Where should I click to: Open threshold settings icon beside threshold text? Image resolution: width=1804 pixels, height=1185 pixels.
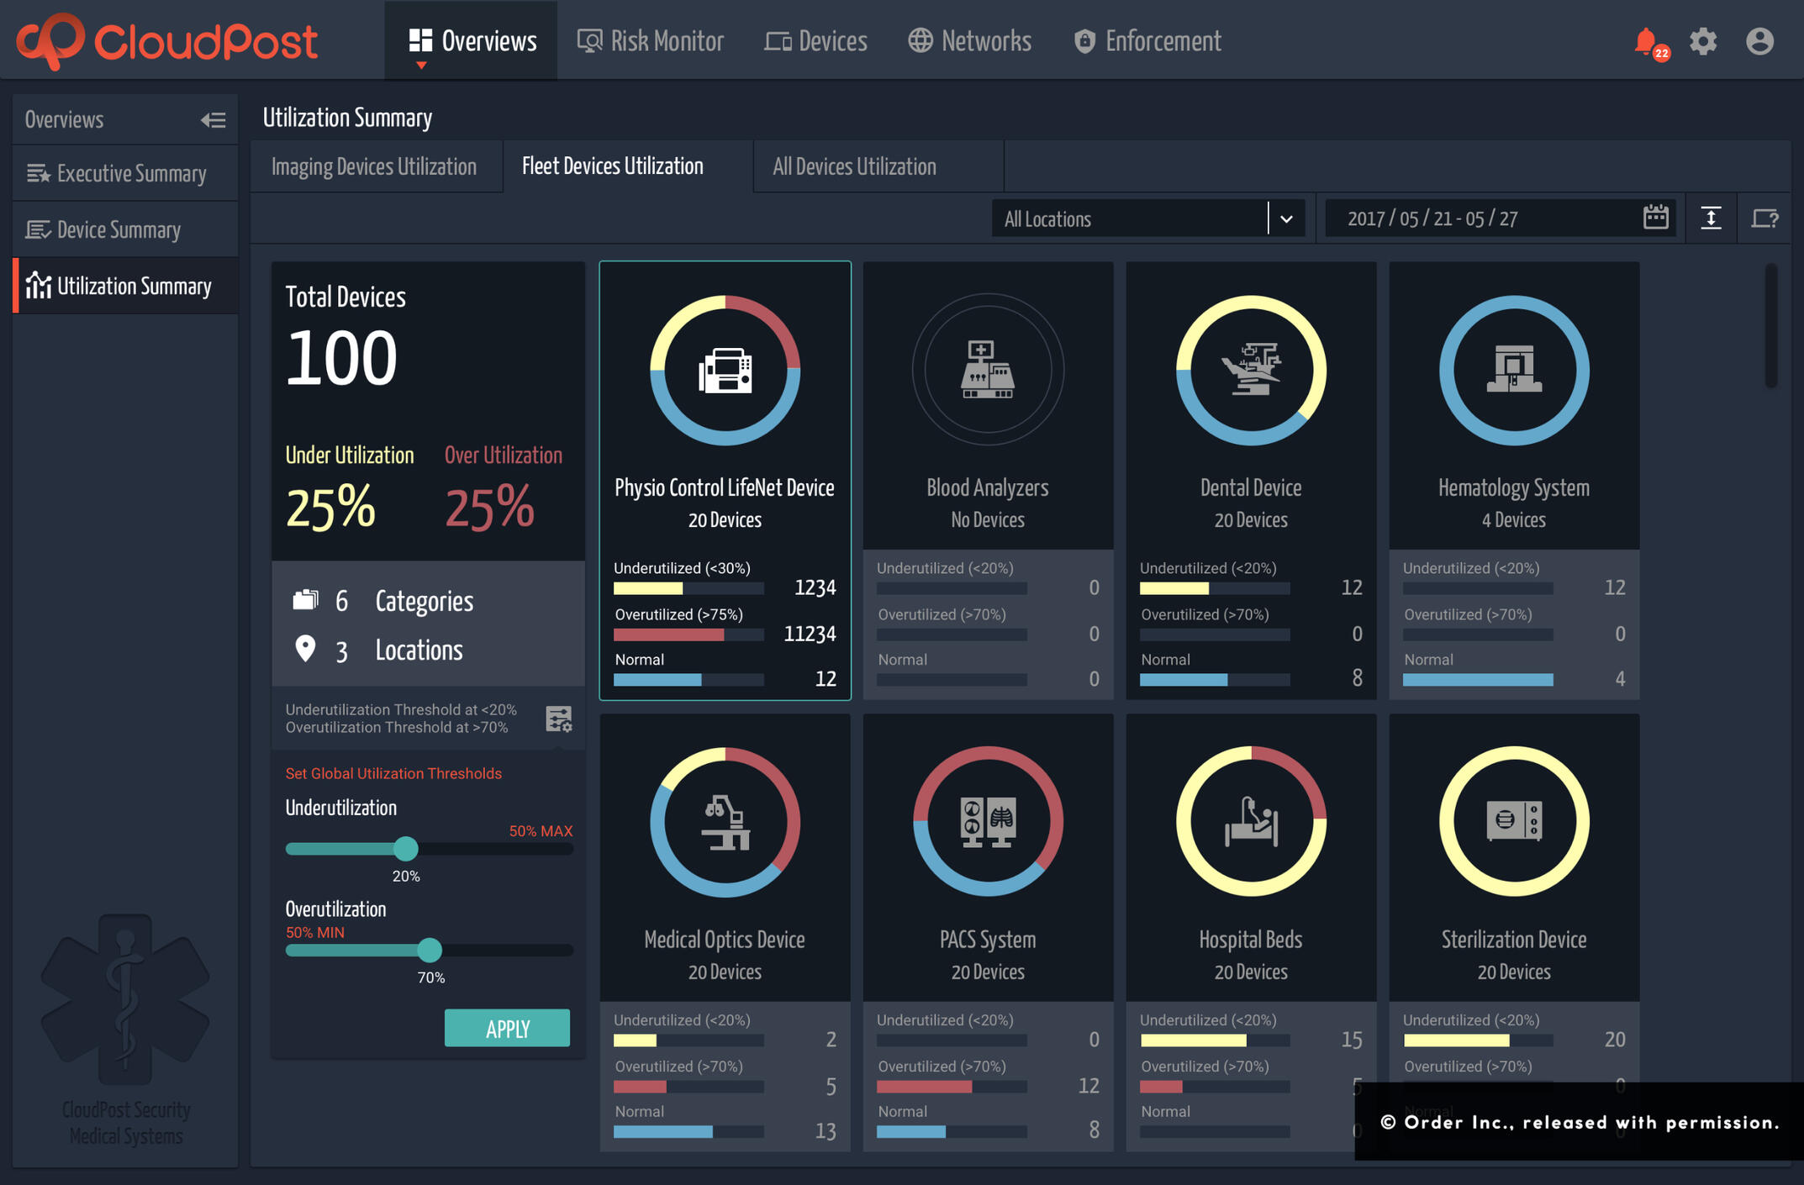click(559, 719)
